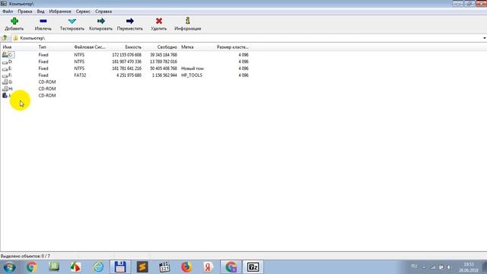The height and width of the screenshot is (274, 487).
Task: Open Internet Explorer from the taskbar
Action: click(x=98, y=267)
